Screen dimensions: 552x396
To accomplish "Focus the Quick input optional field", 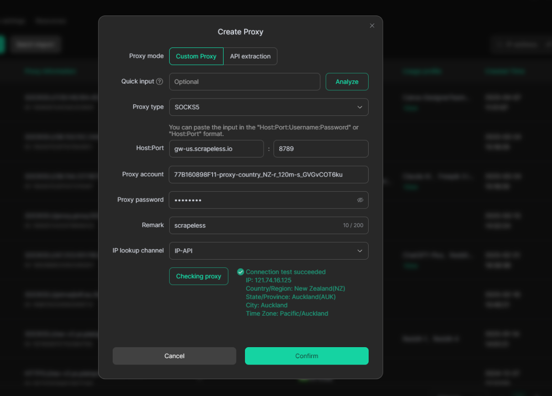I will (245, 82).
